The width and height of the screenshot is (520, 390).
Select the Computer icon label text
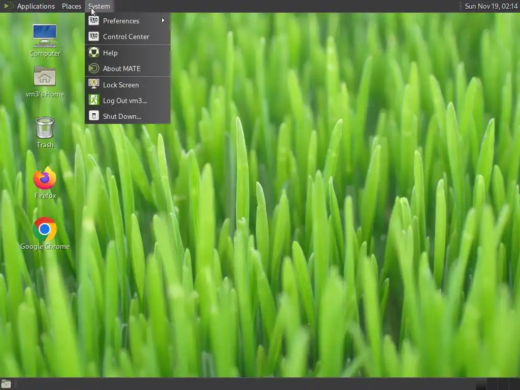(45, 53)
